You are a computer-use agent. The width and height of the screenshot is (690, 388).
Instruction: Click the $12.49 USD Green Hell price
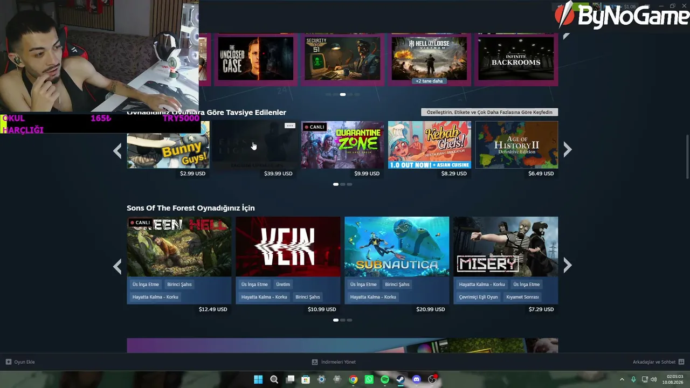213,309
